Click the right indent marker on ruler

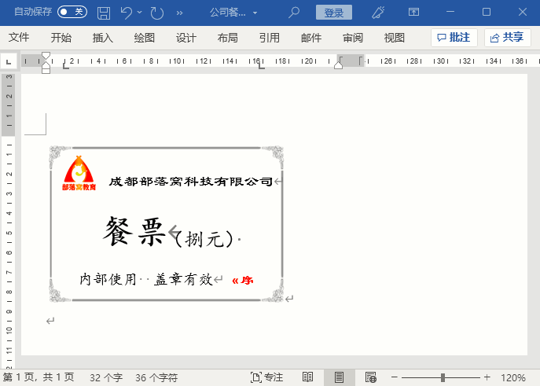[x=338, y=64]
